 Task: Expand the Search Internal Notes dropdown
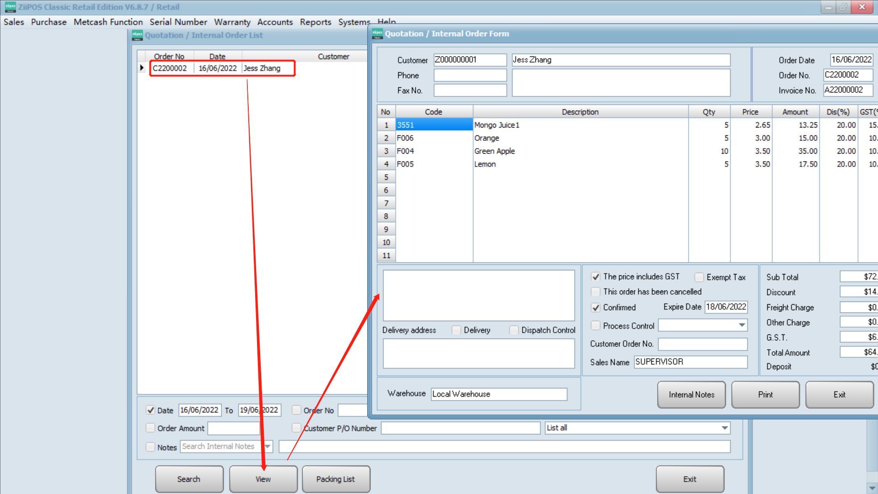coord(267,446)
